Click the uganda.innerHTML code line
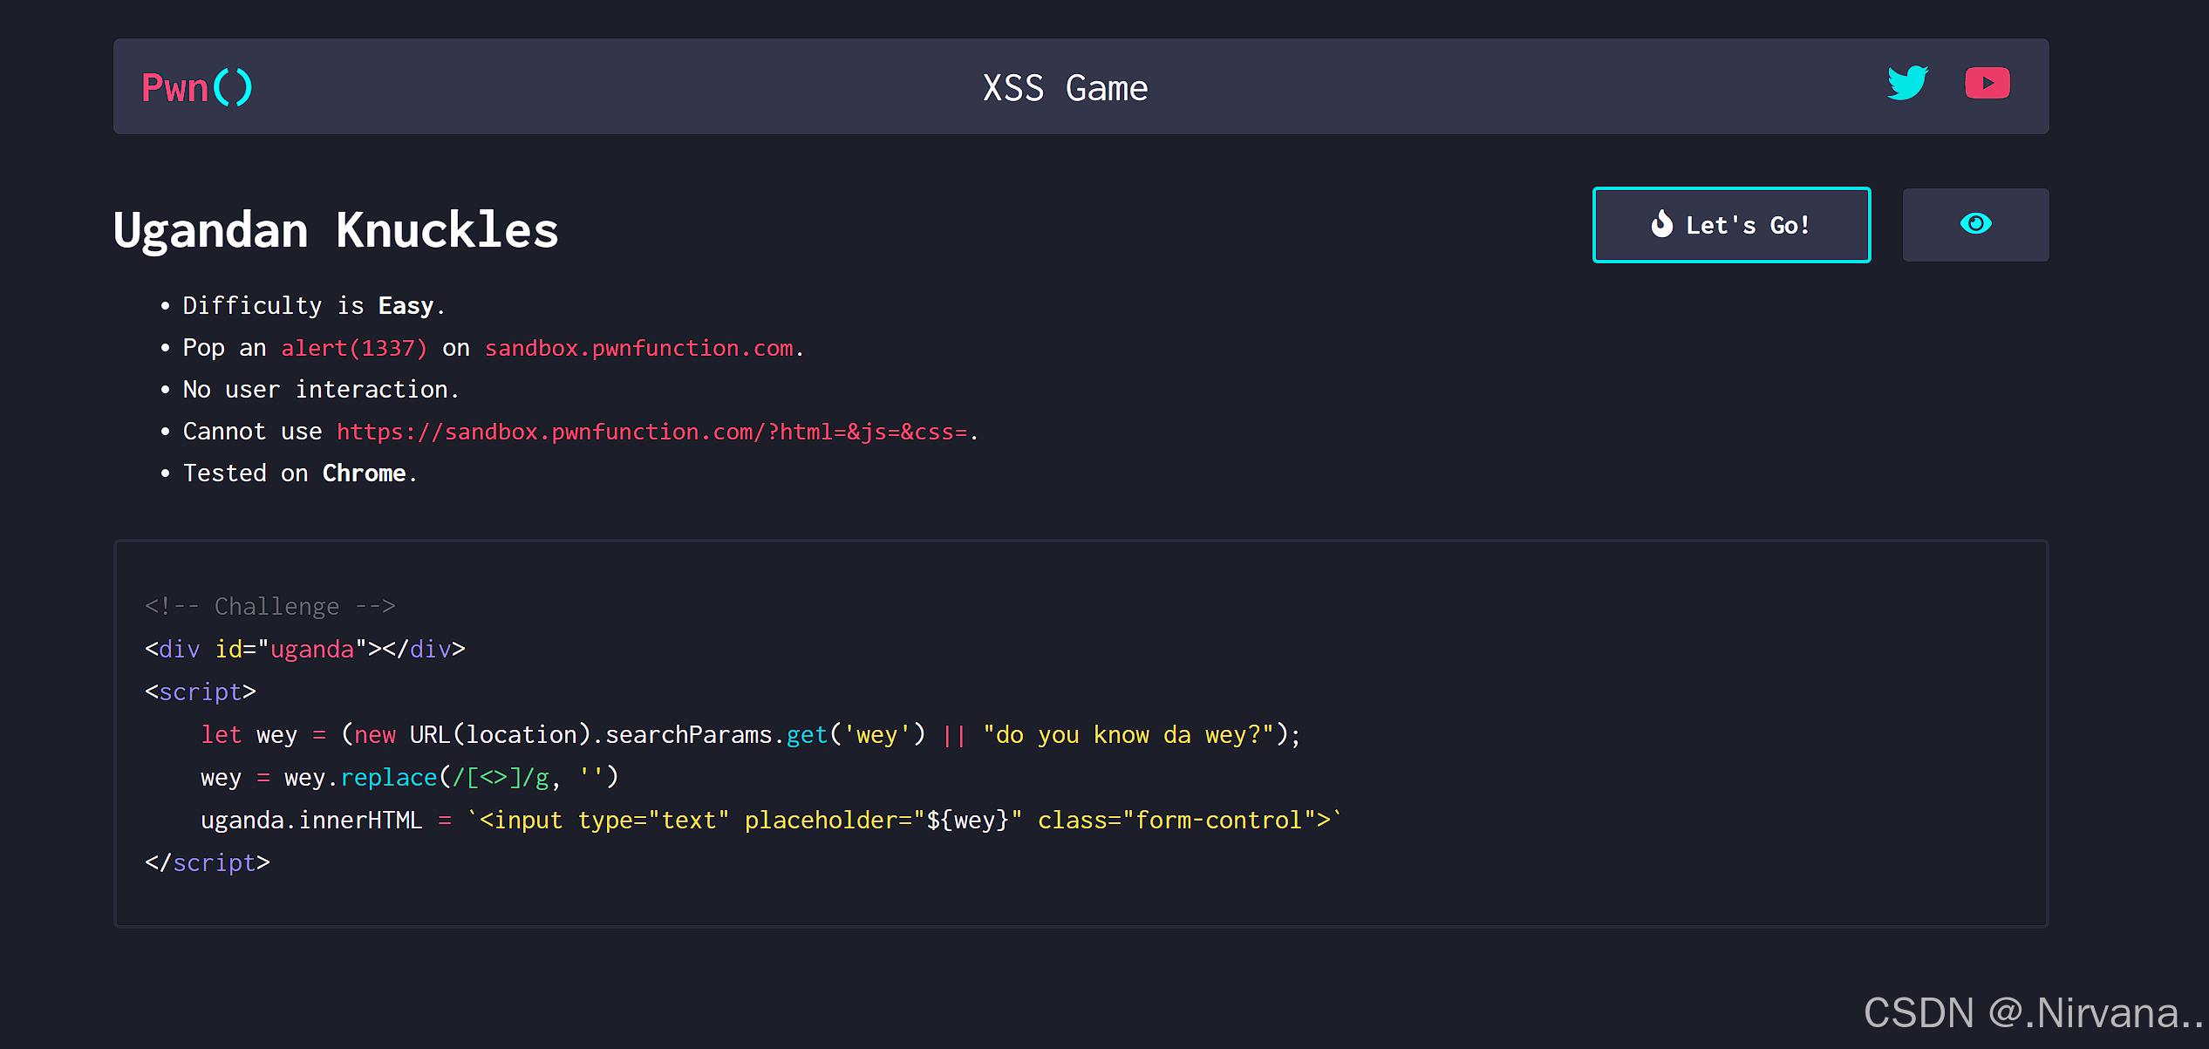This screenshot has height=1049, width=2209. pyautogui.click(x=772, y=820)
